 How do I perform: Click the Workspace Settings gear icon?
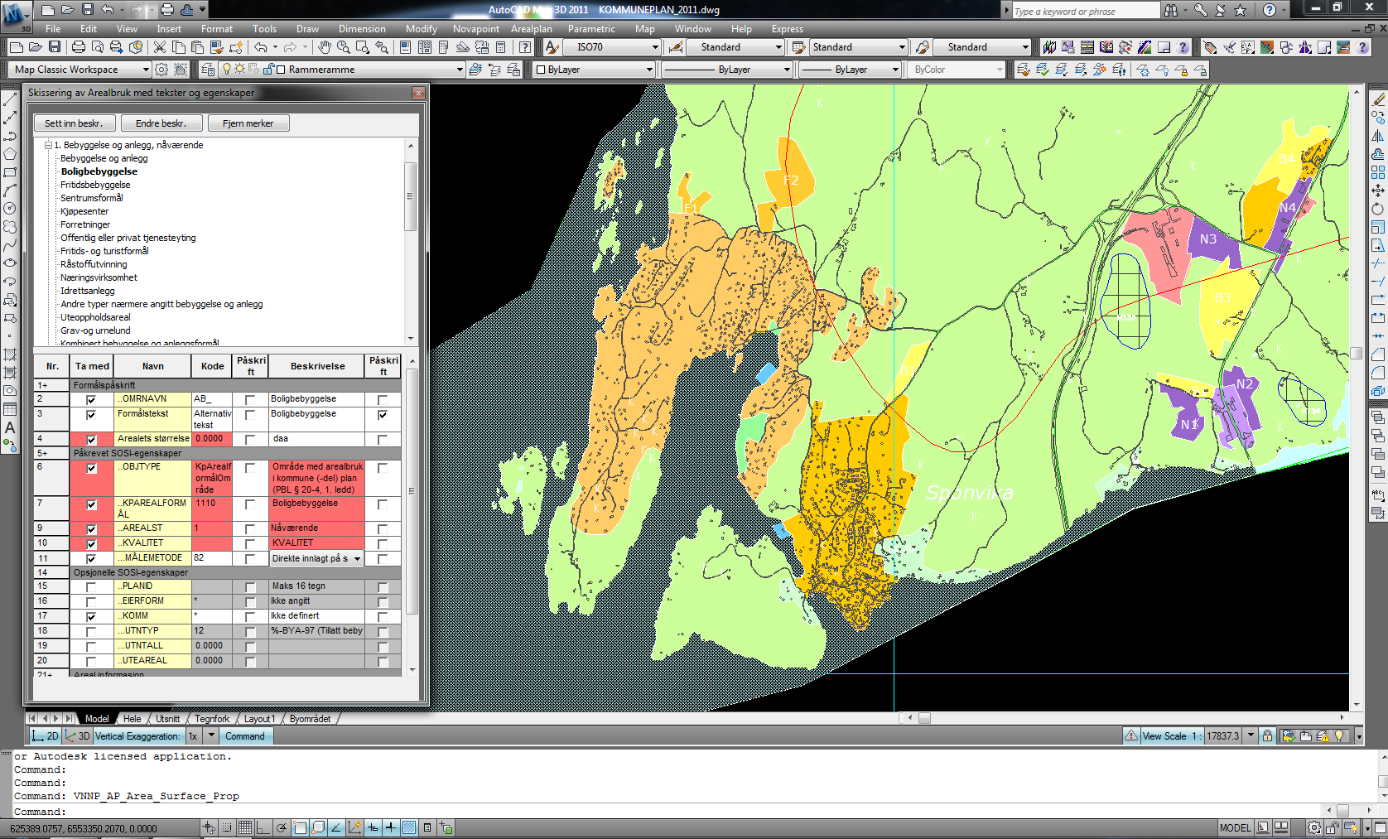click(x=162, y=70)
